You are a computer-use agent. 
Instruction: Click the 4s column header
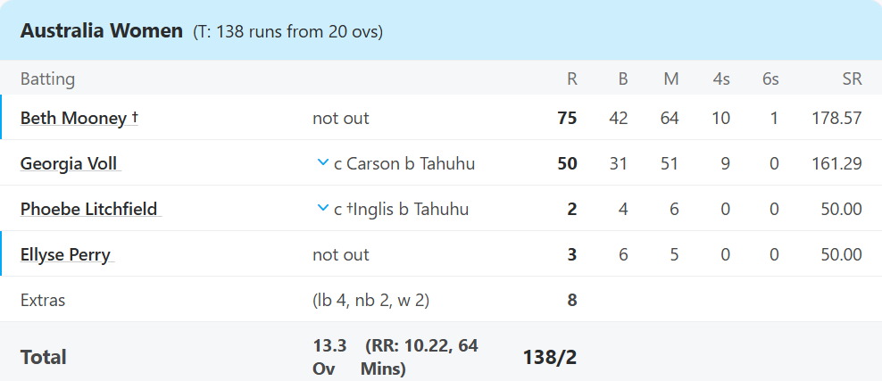point(720,79)
